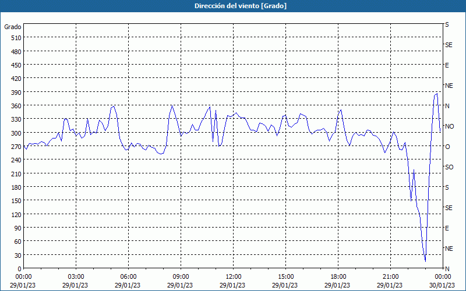Select the "Grado" y-axis unit label

click(13, 27)
